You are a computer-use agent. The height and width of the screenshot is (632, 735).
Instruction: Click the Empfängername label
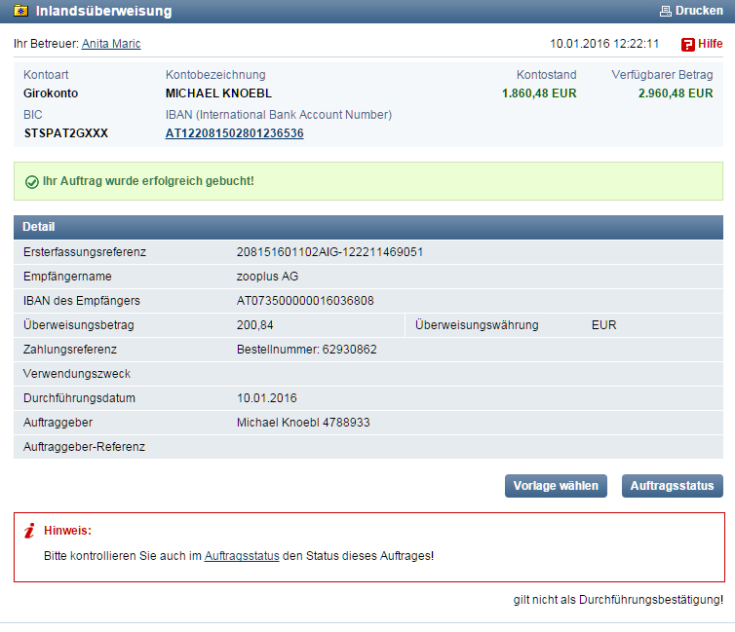click(67, 277)
